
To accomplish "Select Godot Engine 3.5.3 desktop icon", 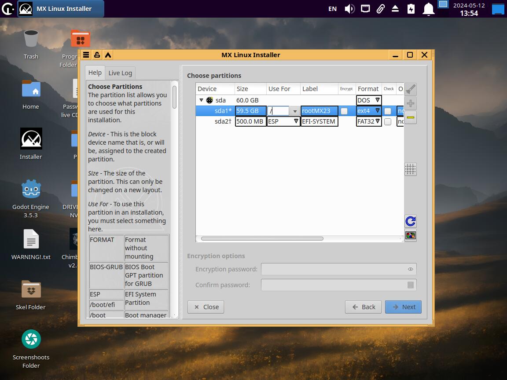I will pyautogui.click(x=31, y=198).
